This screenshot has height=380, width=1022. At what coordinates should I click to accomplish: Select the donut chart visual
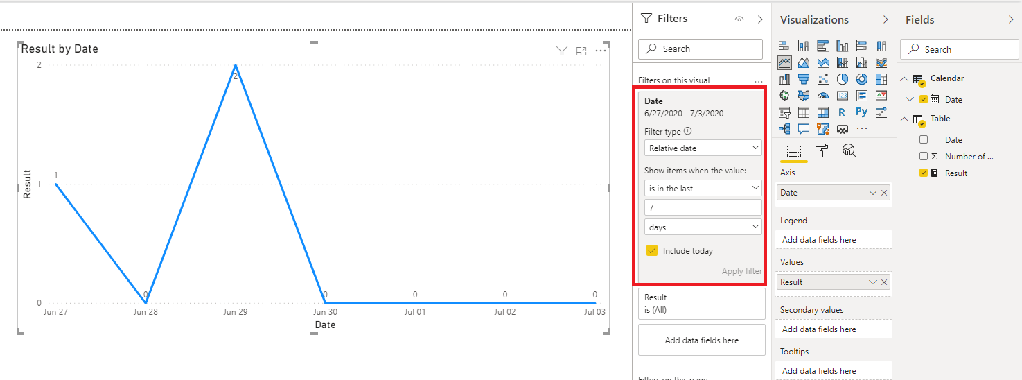click(x=862, y=79)
